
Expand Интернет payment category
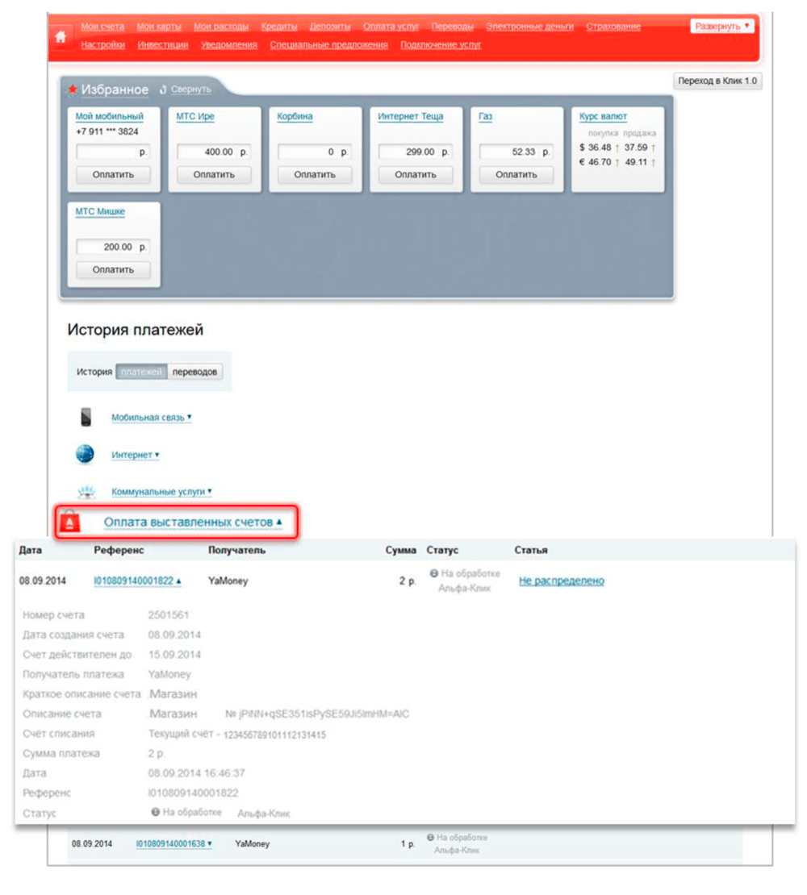click(136, 455)
